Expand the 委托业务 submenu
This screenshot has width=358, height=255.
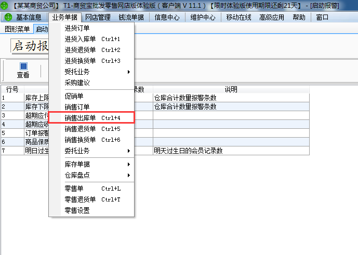[91, 151]
